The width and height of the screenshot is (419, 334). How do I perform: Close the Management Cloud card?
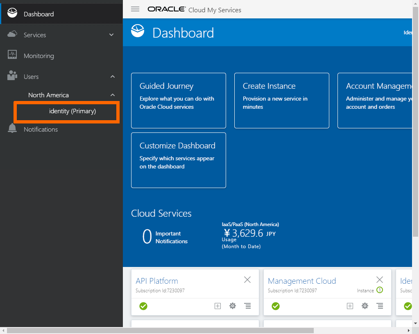380,280
